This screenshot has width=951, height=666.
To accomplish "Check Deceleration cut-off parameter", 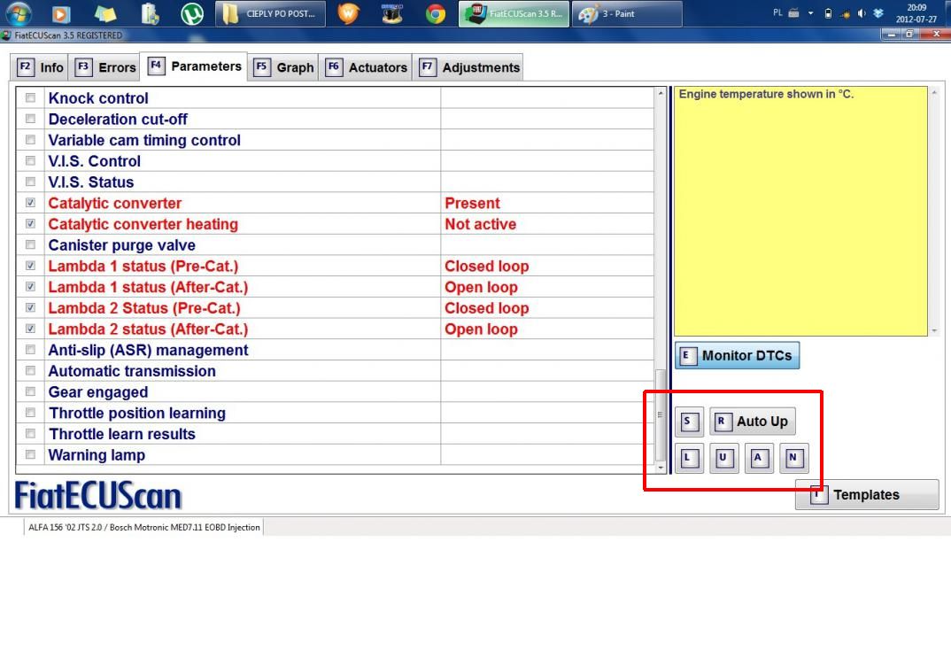I will coord(30,119).
